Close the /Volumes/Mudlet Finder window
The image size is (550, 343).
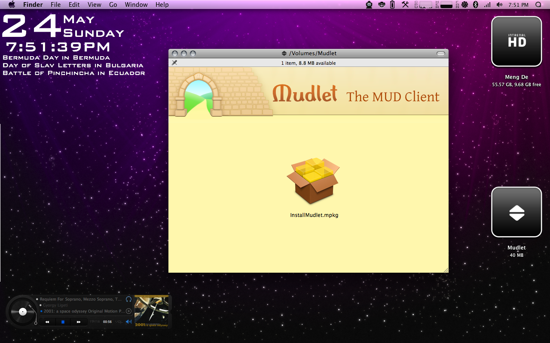175,54
